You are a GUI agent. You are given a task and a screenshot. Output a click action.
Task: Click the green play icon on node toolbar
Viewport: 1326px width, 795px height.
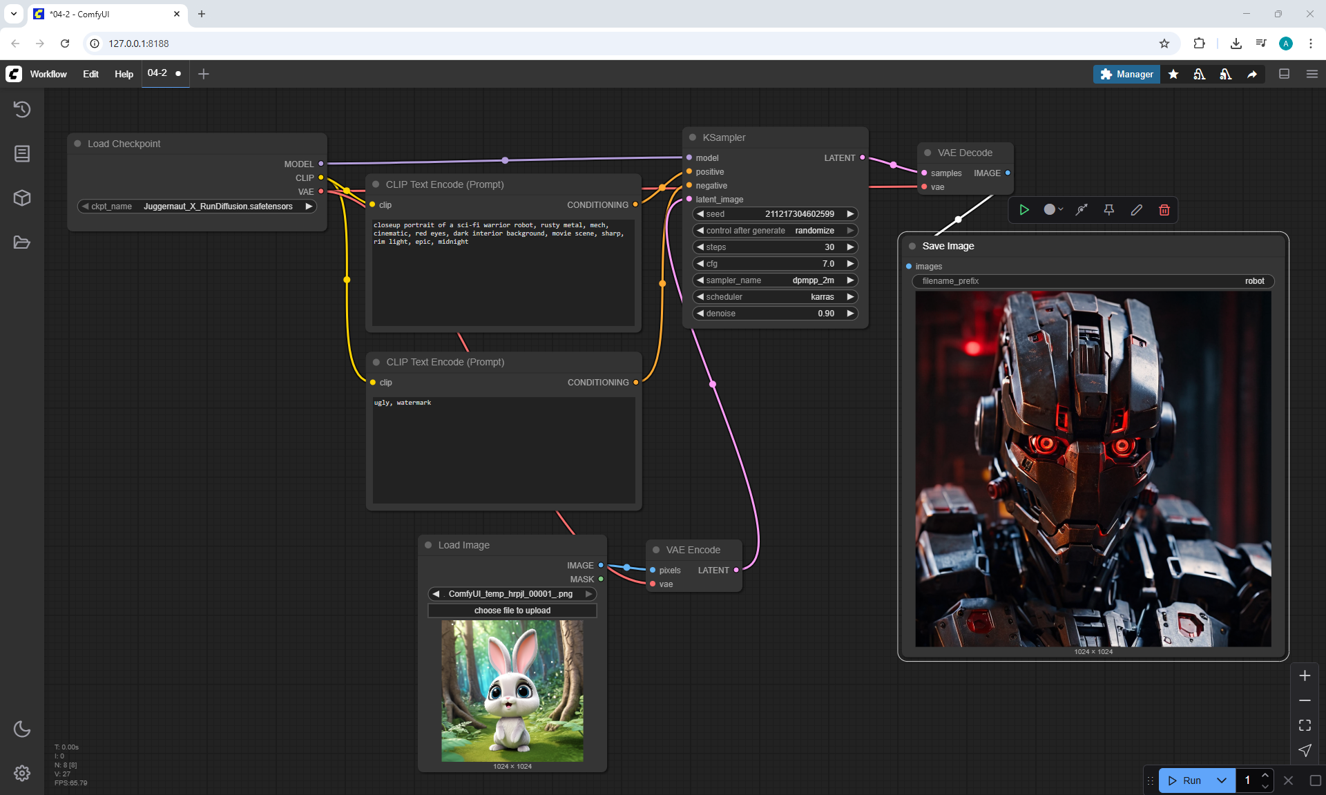1024,210
